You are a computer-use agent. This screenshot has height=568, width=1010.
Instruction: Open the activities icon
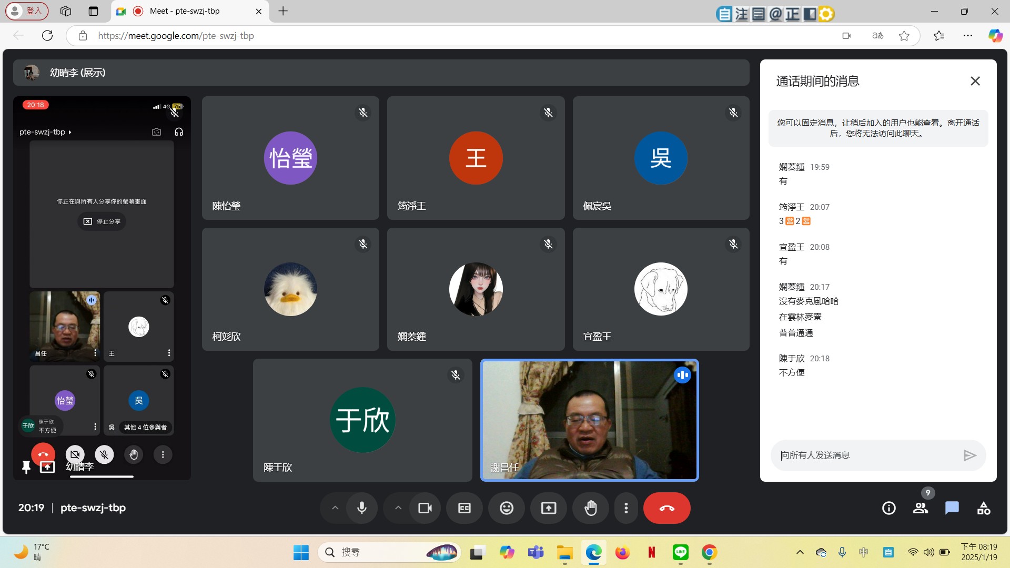984,508
